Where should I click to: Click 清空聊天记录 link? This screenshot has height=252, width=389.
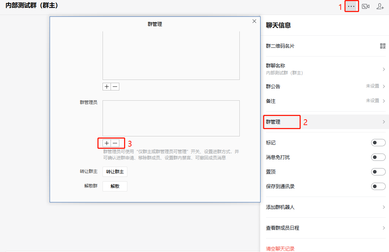click(280, 249)
